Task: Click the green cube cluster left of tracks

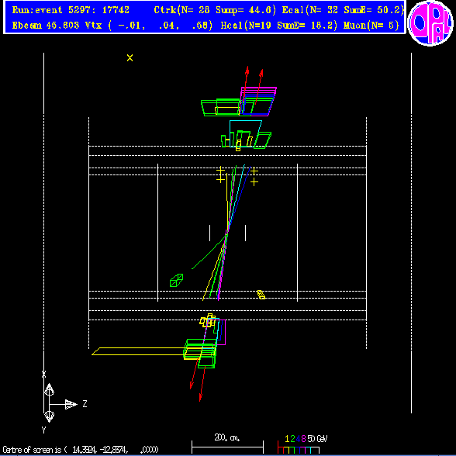Action: coord(177,281)
